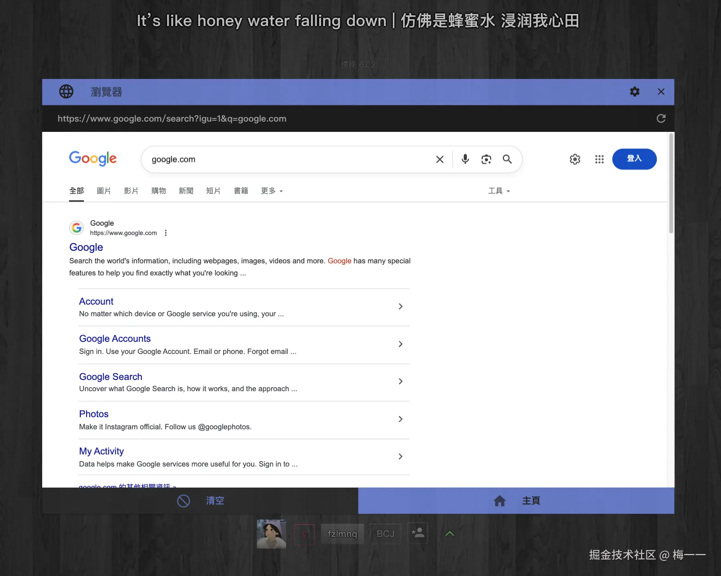This screenshot has height=576, width=721.
Task: Open the Account sitelink
Action: pyautogui.click(x=96, y=301)
